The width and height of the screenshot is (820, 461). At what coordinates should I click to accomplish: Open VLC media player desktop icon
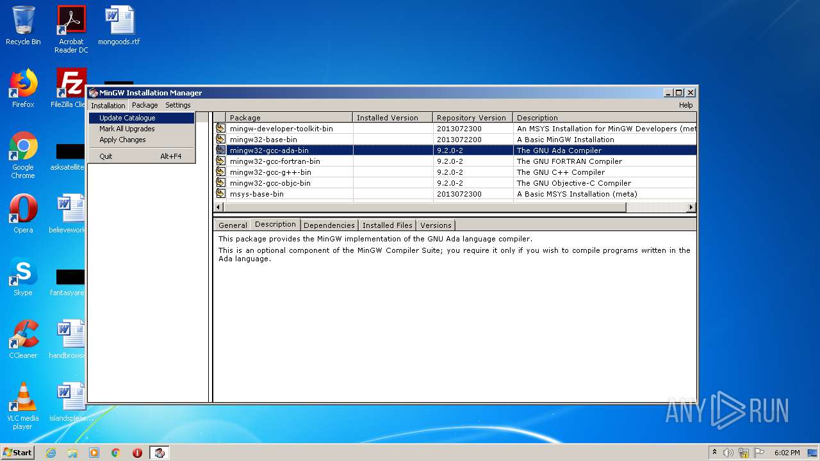[x=23, y=406]
